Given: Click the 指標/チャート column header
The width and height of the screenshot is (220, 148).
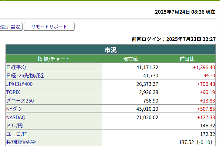Looking at the screenshot, I should (54, 59).
